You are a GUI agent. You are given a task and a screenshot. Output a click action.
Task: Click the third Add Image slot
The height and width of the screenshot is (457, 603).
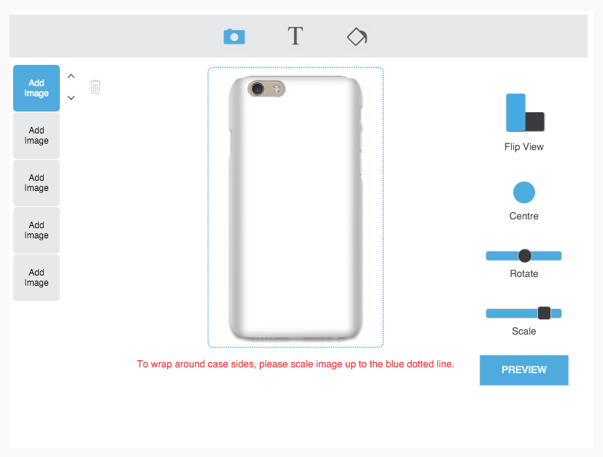coord(37,183)
